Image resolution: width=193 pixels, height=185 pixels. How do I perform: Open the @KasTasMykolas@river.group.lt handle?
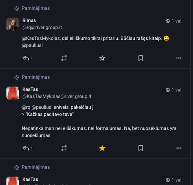pos(57,96)
